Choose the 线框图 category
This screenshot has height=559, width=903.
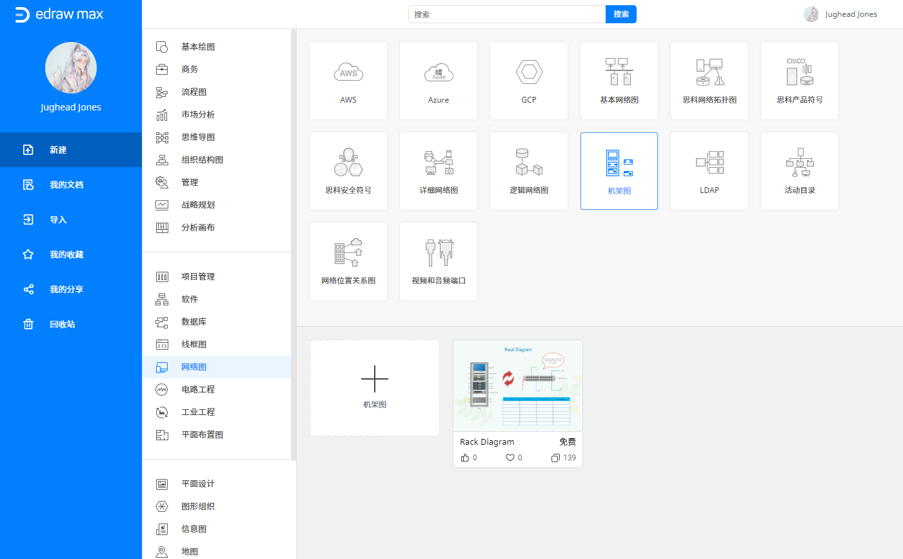tap(217, 344)
